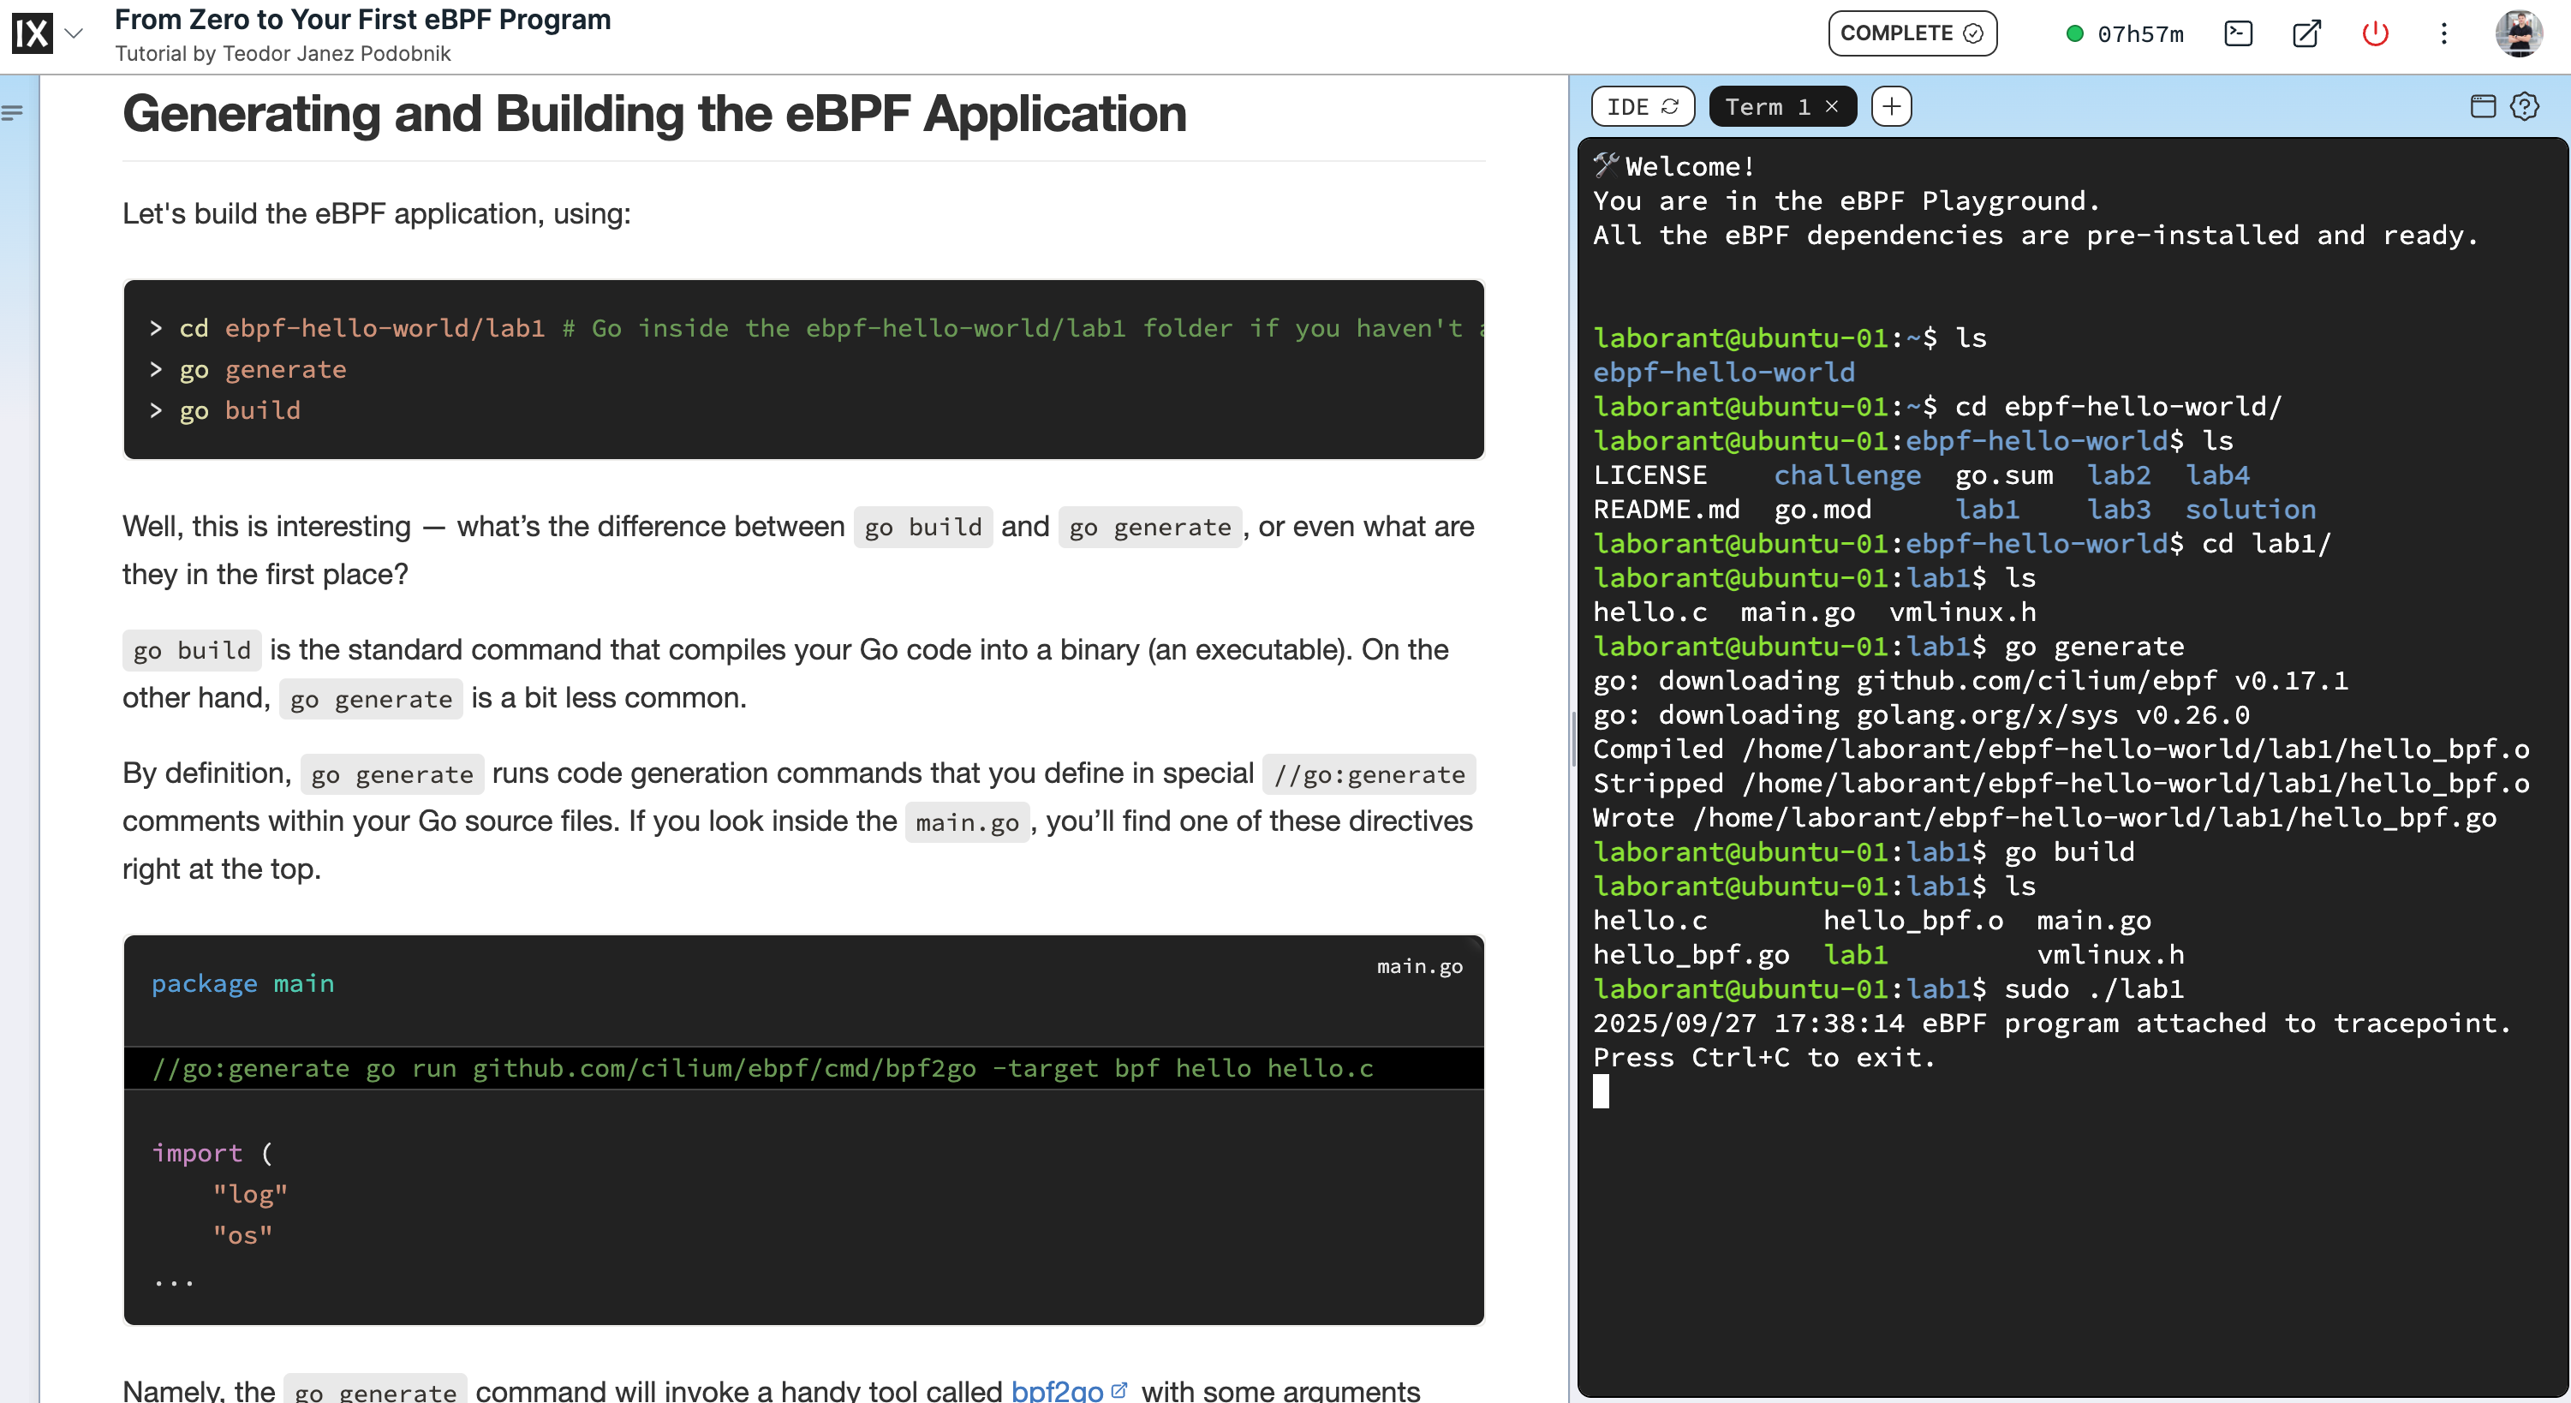The height and width of the screenshot is (1403, 2571).
Task: Click the COMPLETE status button
Action: (x=1912, y=33)
